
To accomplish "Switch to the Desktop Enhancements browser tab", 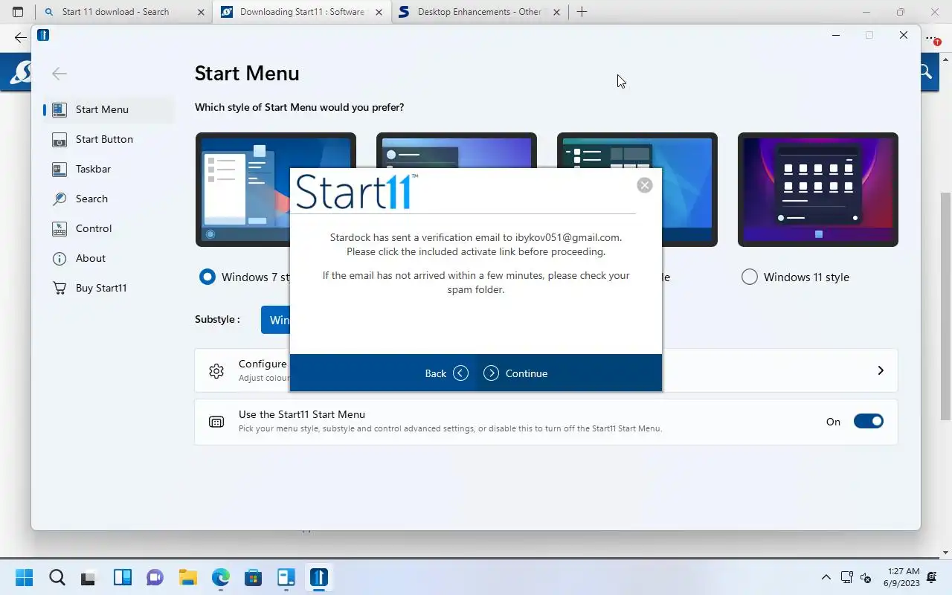I will tap(479, 12).
